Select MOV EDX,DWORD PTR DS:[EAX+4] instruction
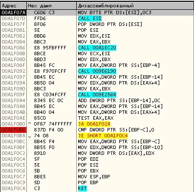Viewport: 194px width, 192px height. tap(119, 83)
